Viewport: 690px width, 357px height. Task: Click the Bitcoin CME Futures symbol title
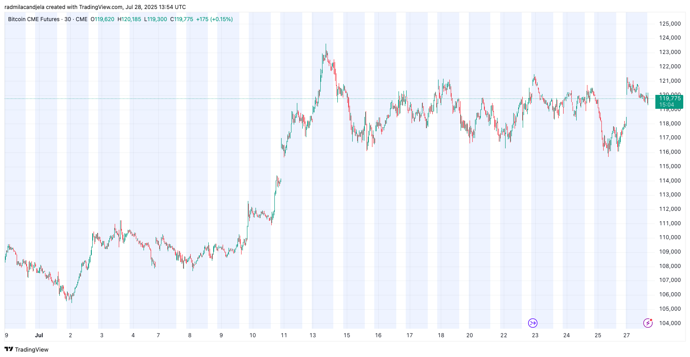click(34, 19)
